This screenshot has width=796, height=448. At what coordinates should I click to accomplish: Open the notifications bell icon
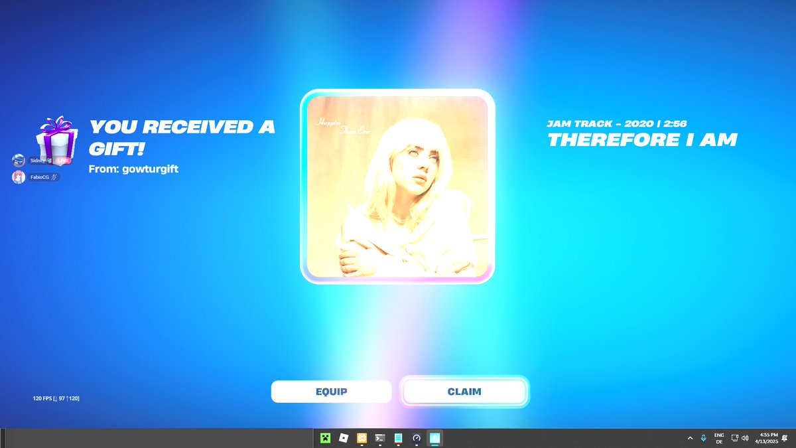(x=785, y=438)
